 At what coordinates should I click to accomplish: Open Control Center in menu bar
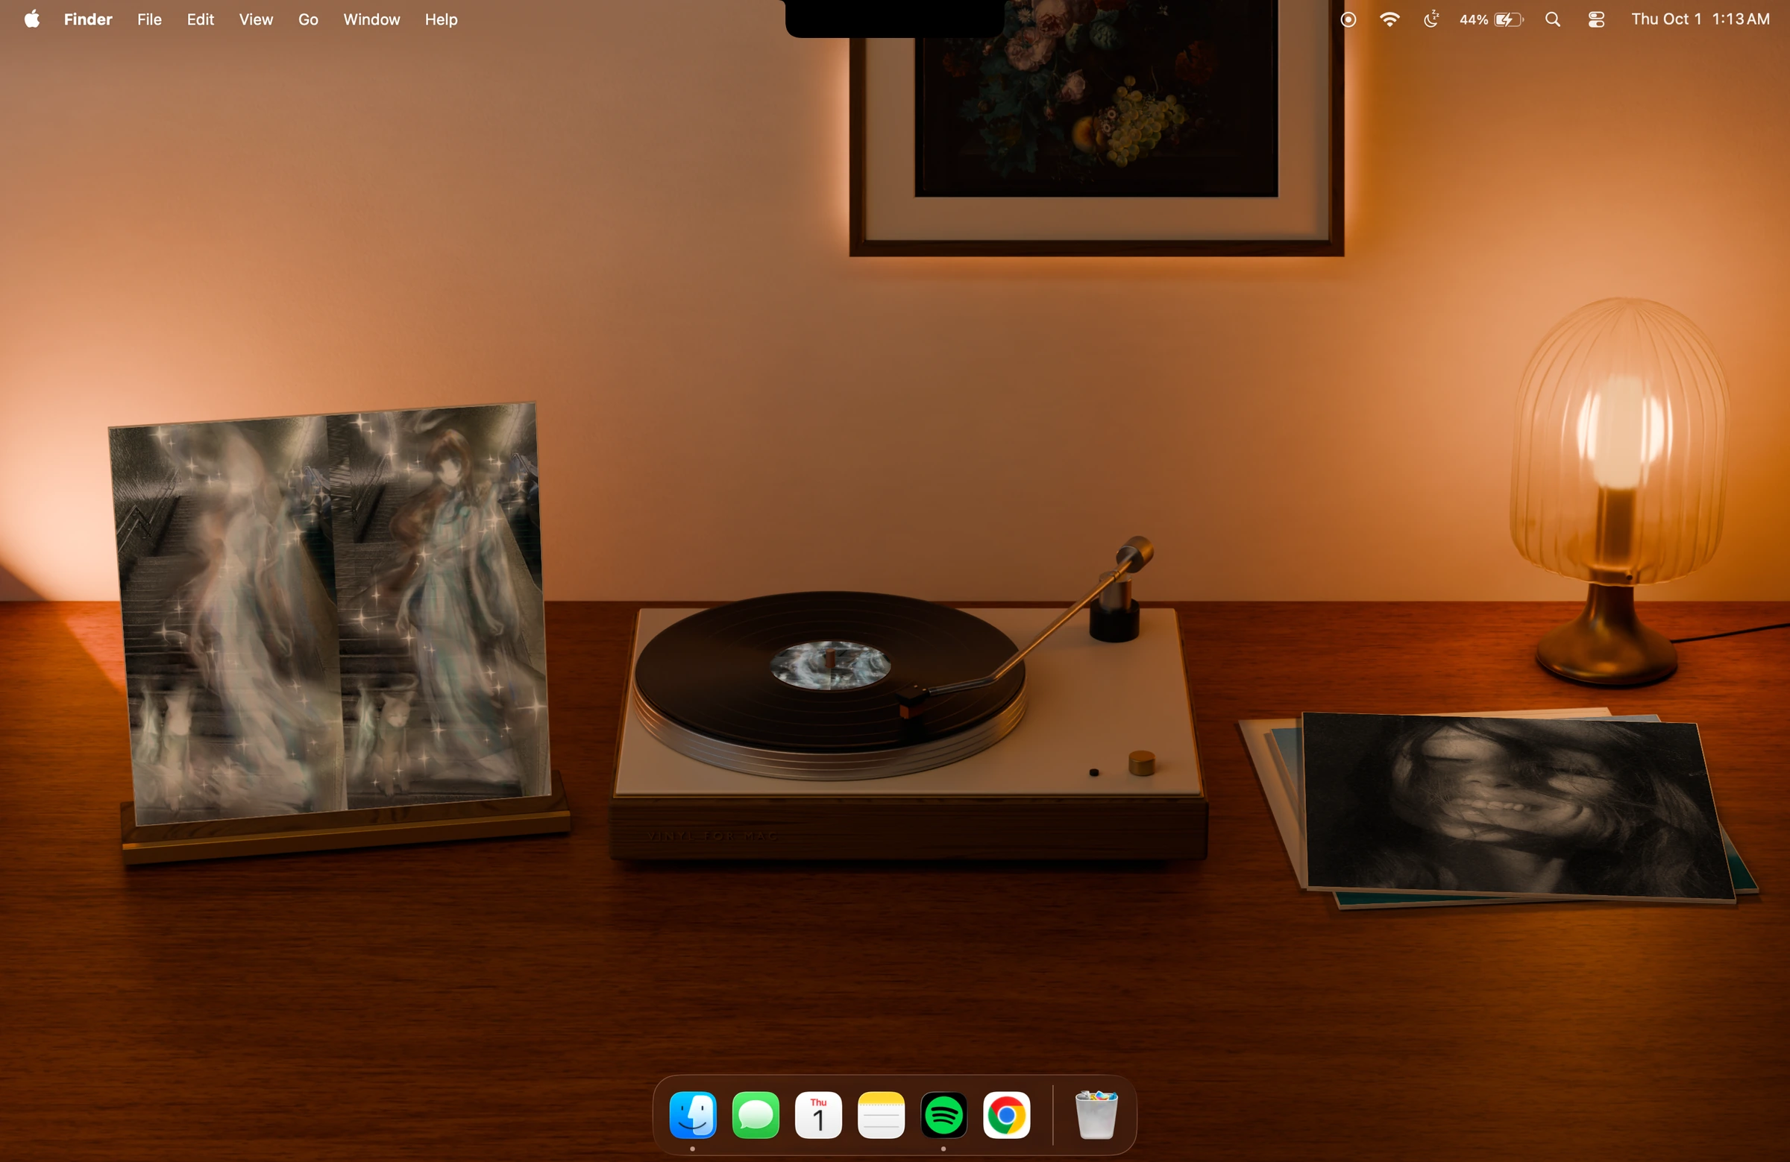(x=1596, y=19)
